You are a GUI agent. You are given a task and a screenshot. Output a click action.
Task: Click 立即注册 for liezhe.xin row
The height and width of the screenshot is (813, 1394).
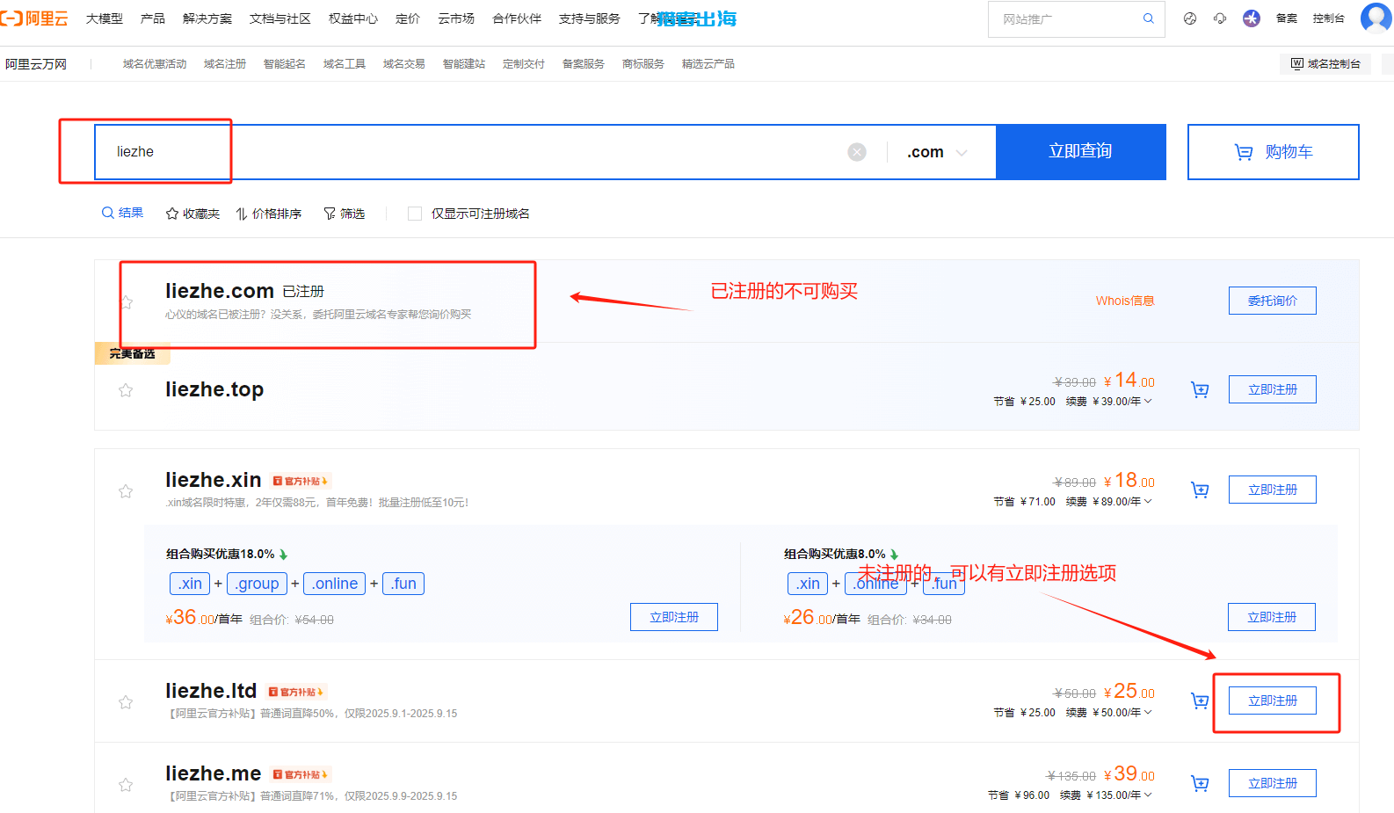[x=1273, y=490]
